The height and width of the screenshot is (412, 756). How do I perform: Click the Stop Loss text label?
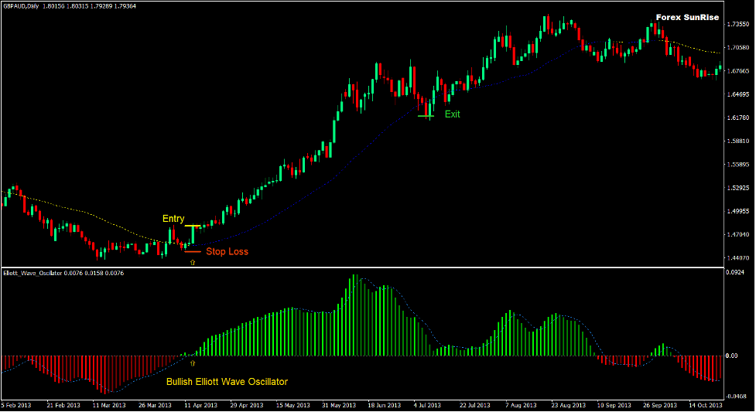click(x=227, y=251)
